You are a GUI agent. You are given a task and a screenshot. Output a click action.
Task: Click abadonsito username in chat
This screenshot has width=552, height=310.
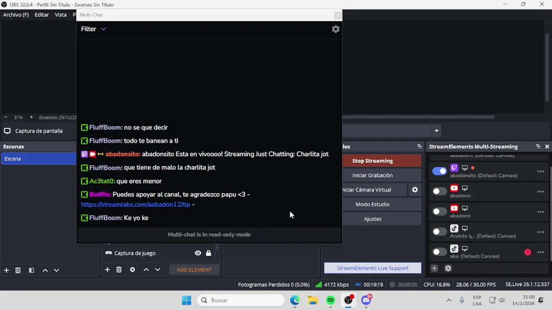(123, 154)
